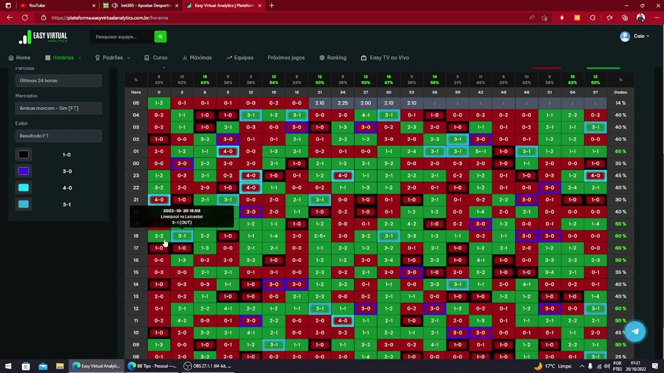Screen dimensions: 664x373
Task: Expand the Padrões menu
Action: click(113, 58)
